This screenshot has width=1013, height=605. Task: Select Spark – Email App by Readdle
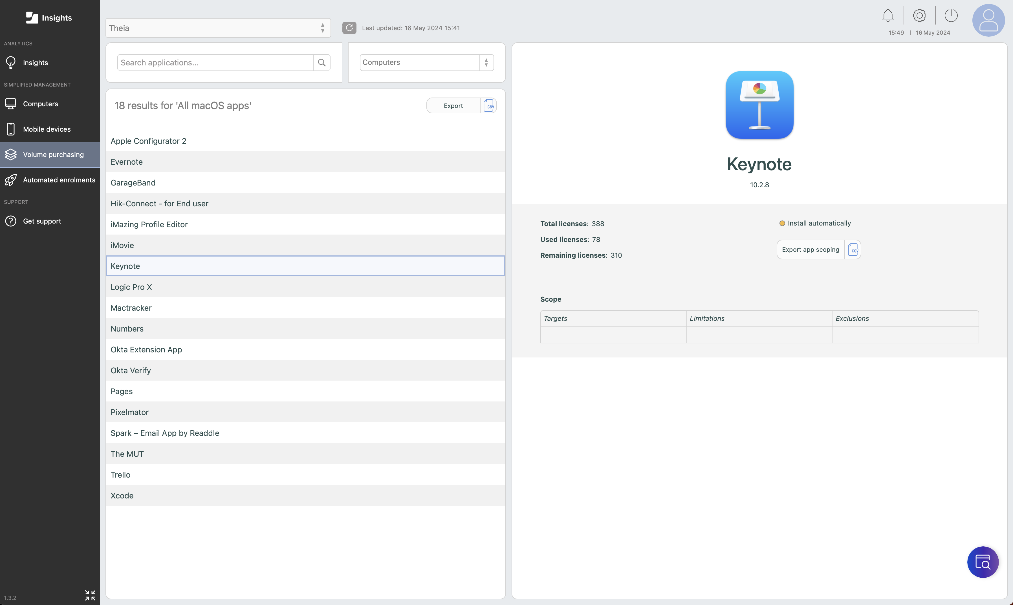tap(305, 433)
